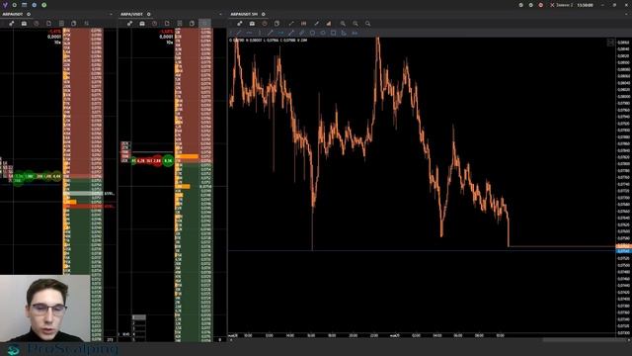
Task: Click the blue price label on the chart's price scale
Action: coord(624,251)
